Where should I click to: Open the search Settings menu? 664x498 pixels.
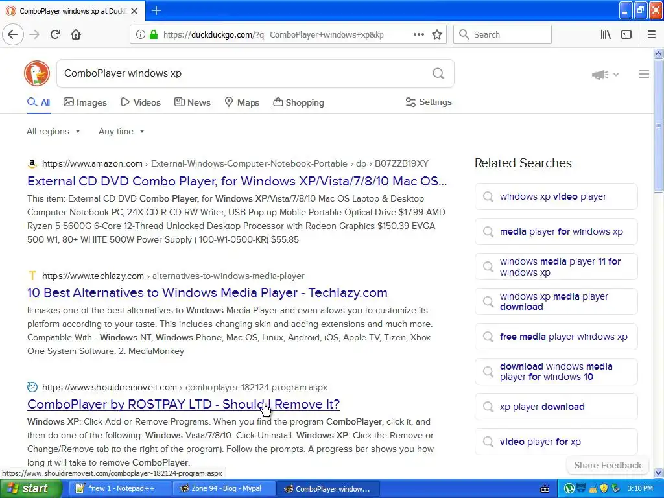pos(429,102)
